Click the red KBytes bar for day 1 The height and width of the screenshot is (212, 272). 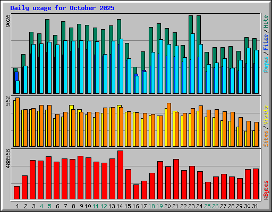click(x=16, y=193)
